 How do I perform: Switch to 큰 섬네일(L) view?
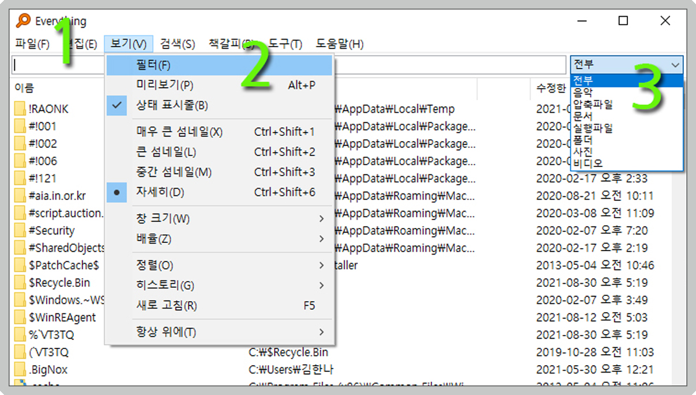point(220,152)
